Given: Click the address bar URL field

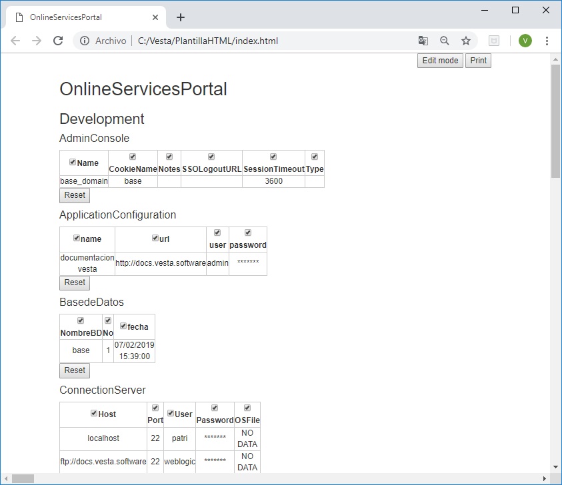Looking at the screenshot, I should (267, 41).
